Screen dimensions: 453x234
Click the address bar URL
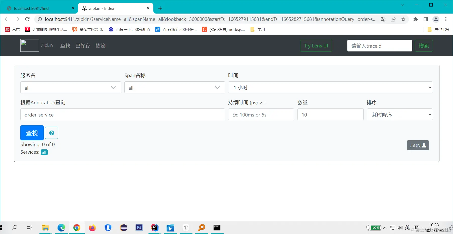pos(211,19)
